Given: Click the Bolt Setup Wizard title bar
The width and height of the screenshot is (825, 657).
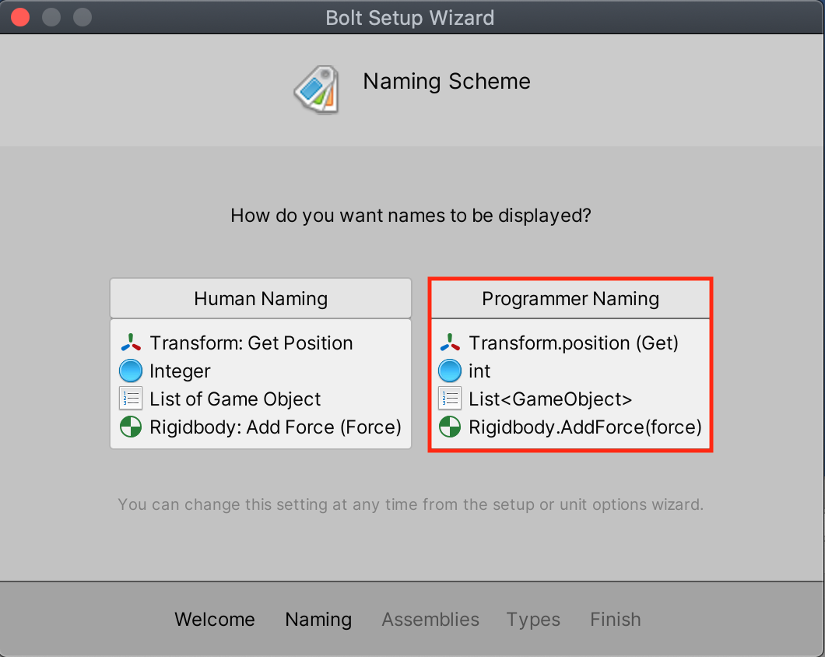Looking at the screenshot, I should tap(410, 17).
